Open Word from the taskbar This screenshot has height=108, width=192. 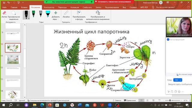pos(79,105)
